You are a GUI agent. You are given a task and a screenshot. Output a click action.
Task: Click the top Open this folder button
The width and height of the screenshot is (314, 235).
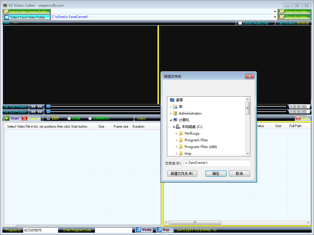tap(294, 11)
